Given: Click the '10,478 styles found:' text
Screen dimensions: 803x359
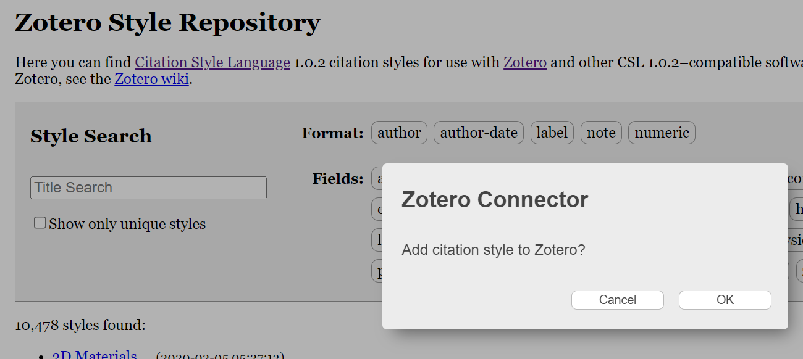Looking at the screenshot, I should tap(80, 324).
